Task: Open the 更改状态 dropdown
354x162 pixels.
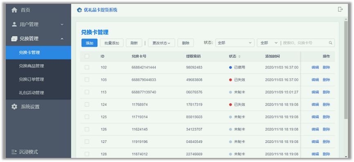Action: click(x=161, y=43)
